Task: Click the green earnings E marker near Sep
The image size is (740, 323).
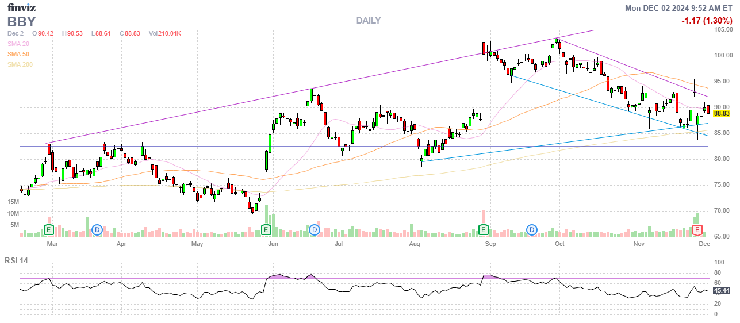Action: [484, 230]
